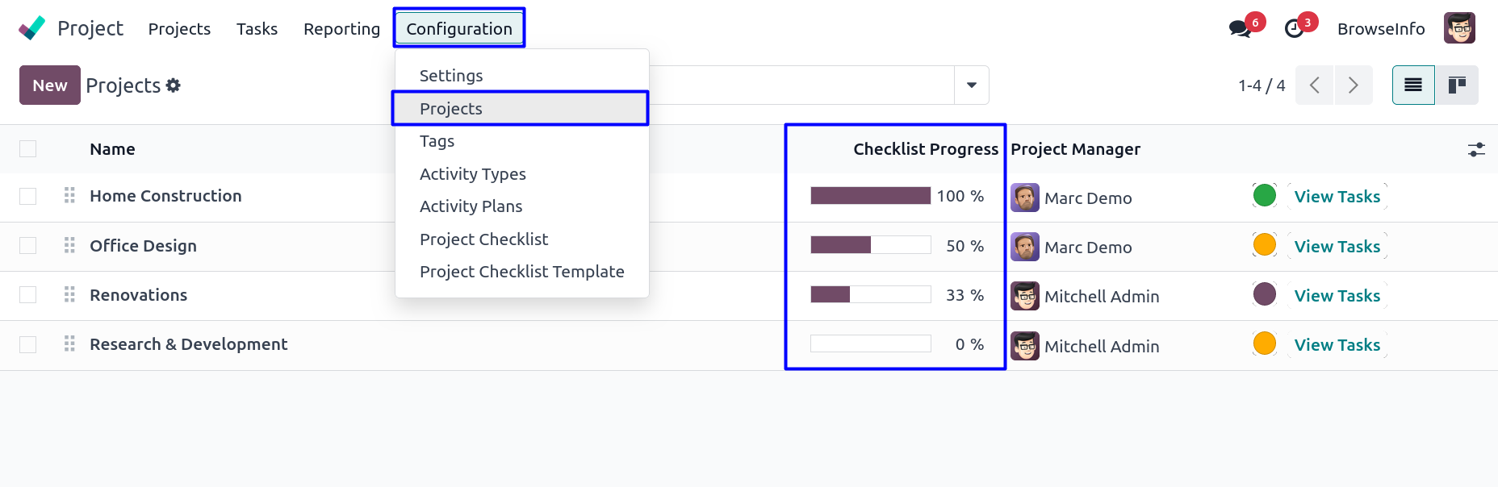Open the messages chat icon

(1239, 29)
